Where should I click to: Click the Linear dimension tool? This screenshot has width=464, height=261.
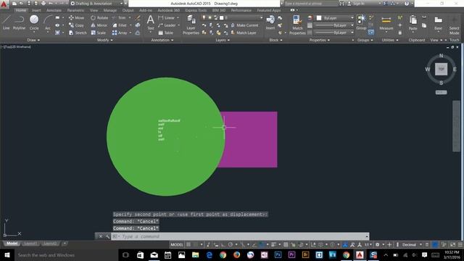coord(166,17)
